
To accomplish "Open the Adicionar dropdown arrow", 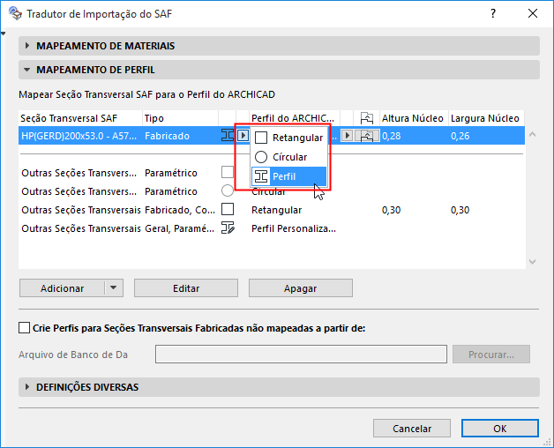I will pos(114,288).
